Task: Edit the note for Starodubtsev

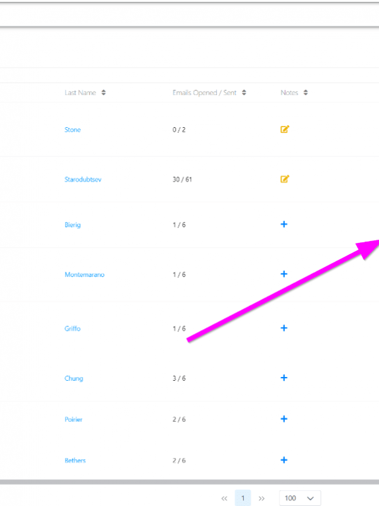Action: pyautogui.click(x=284, y=179)
